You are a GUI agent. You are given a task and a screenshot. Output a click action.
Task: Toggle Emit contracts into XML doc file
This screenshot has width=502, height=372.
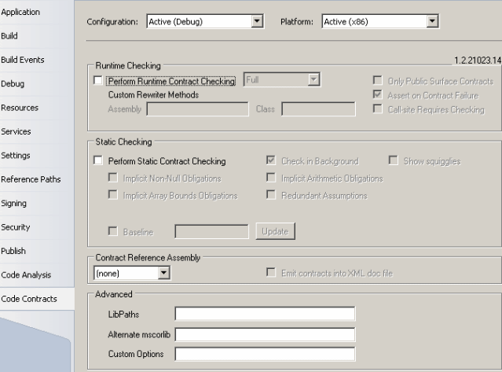(272, 272)
